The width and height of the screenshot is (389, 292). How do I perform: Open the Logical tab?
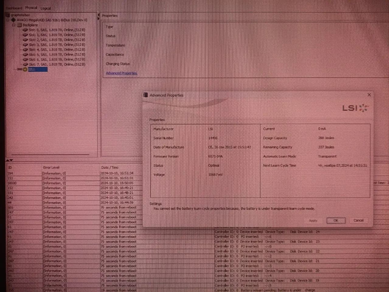pyautogui.click(x=46, y=8)
